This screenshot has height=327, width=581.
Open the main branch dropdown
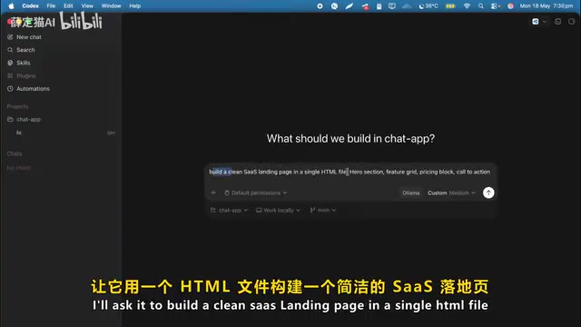point(323,210)
